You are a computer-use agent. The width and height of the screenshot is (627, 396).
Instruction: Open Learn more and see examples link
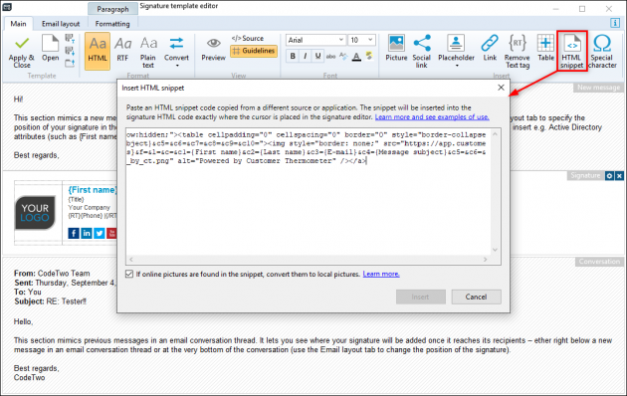pos(432,117)
